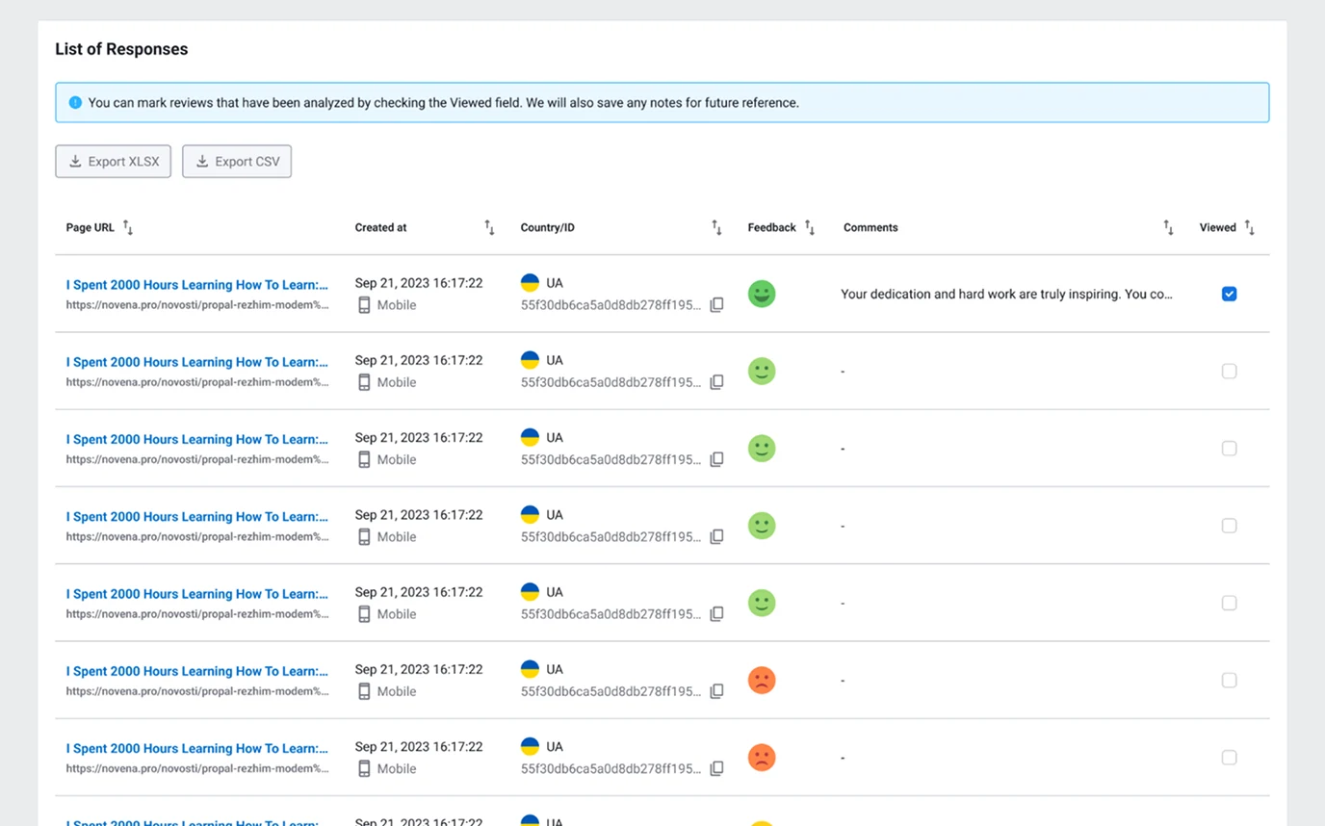The image size is (1325, 826).
Task: Click the orange sad face in the sixth row
Action: 762,681
